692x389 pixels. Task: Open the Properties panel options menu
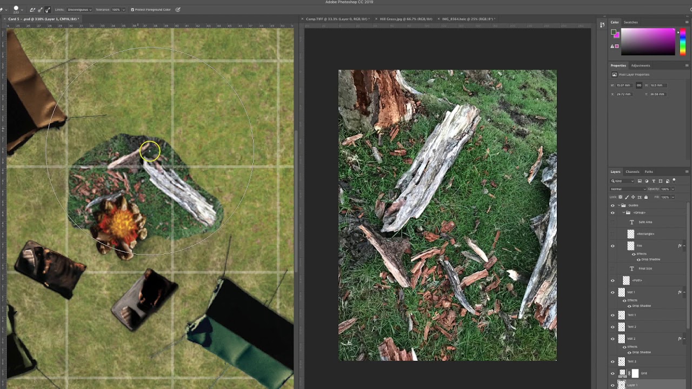(687, 65)
